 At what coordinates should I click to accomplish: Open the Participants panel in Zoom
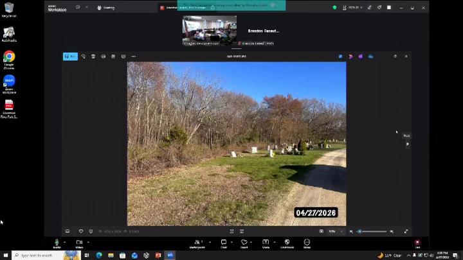point(197,243)
